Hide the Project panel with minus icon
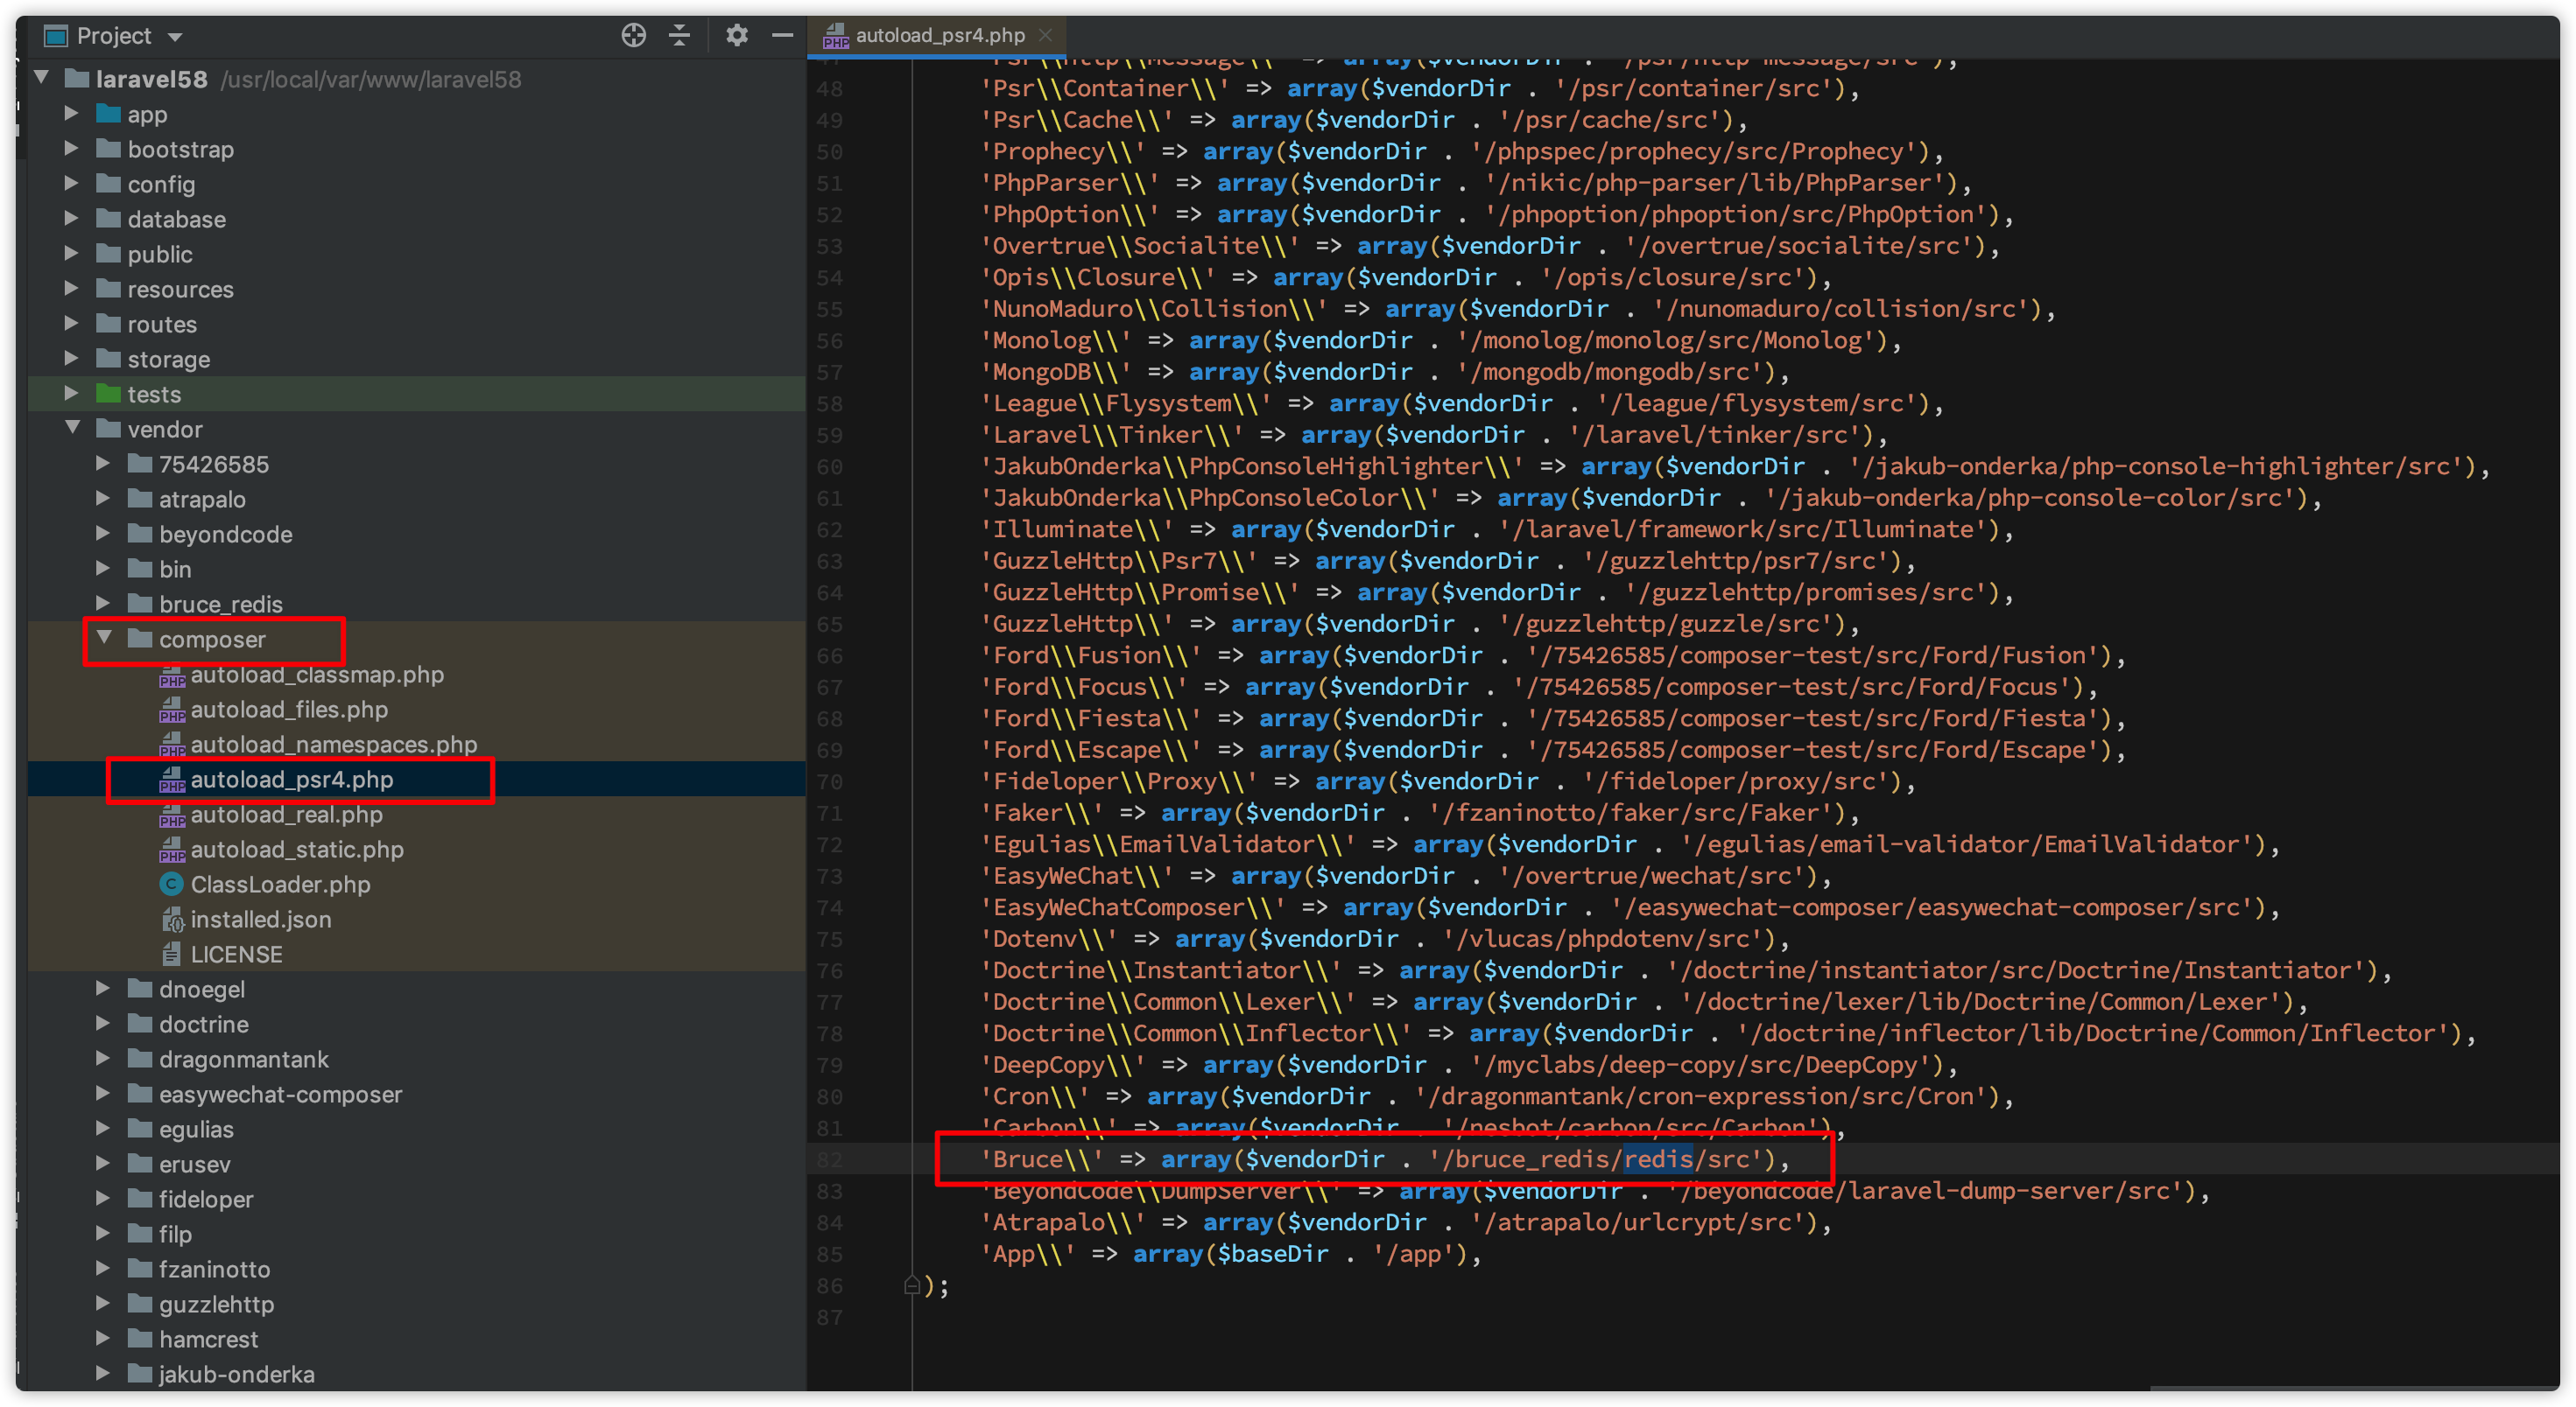Screen dimensions: 2576x1407 [x=783, y=36]
